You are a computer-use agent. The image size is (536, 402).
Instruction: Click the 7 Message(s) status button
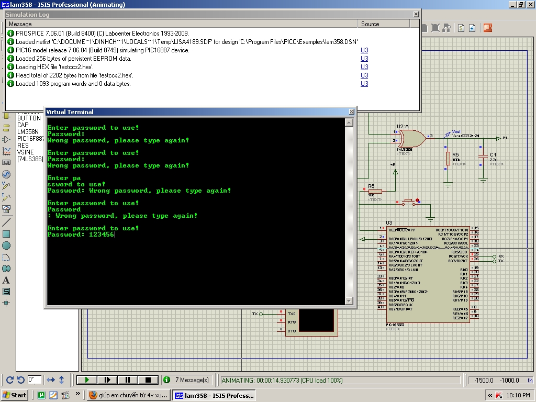coord(187,380)
